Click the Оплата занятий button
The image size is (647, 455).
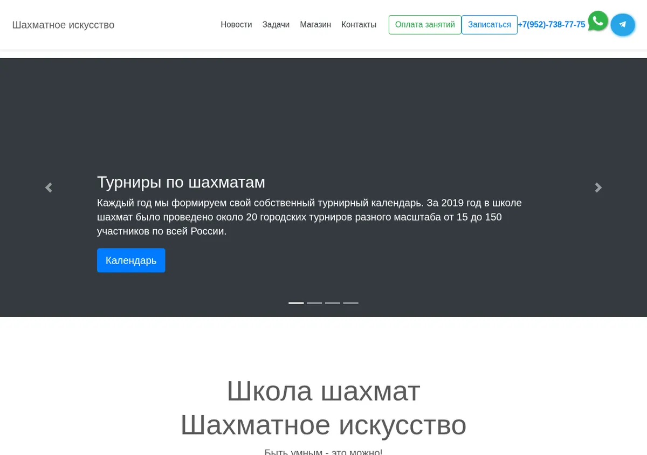click(425, 25)
